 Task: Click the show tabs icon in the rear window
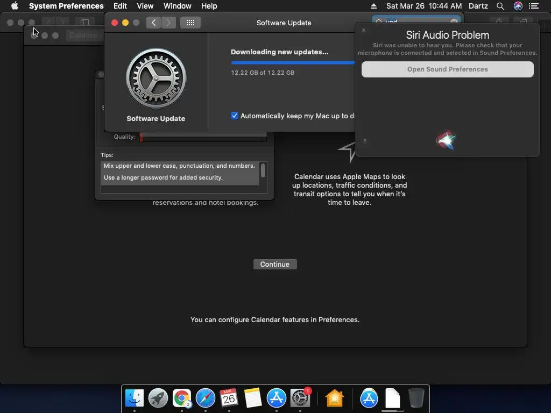click(x=523, y=22)
